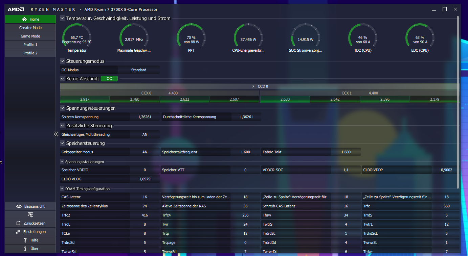Click Fabric-Takt value 1.600
Viewport: 468px width, 256px height.
point(346,152)
